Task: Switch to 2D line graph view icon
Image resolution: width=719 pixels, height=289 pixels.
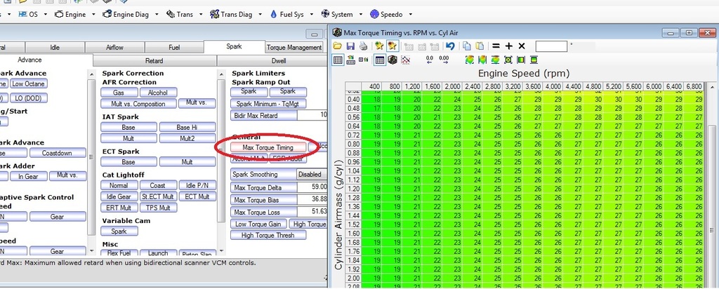Action: [405, 60]
